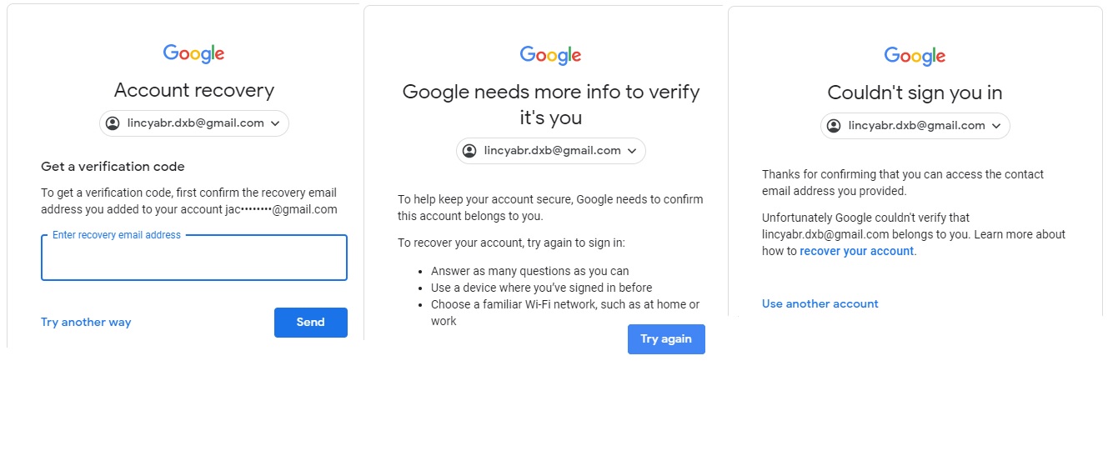Select lincyabr.dxb@gmail.com chip in right panel
This screenshot has height=451, width=1118.
915,126
